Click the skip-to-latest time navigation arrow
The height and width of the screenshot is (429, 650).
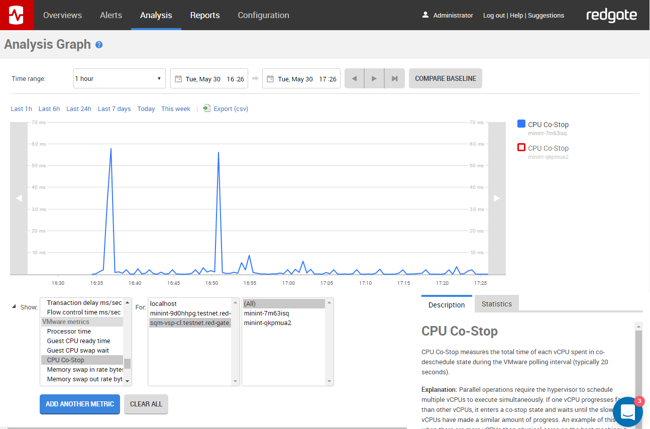pyautogui.click(x=394, y=78)
